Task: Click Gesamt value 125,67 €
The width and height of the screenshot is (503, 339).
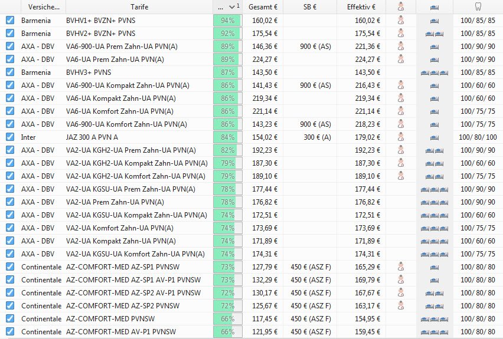Action: coord(264,305)
